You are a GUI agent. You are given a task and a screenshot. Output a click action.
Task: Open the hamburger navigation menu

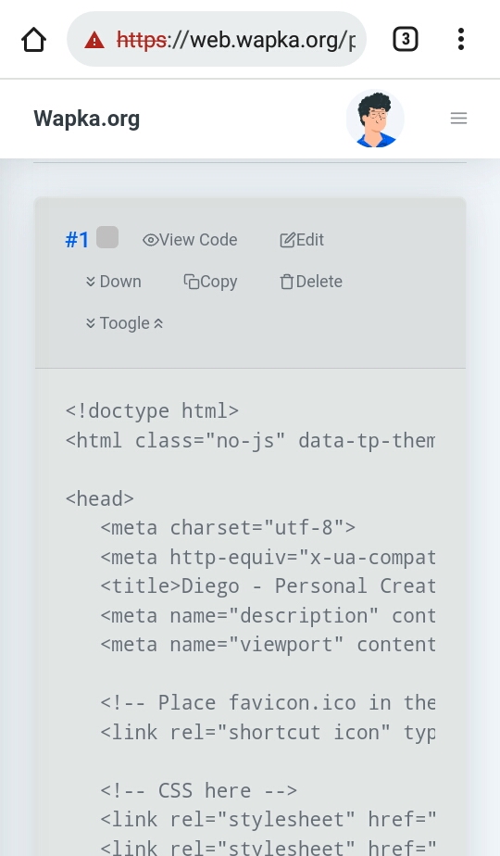click(458, 118)
